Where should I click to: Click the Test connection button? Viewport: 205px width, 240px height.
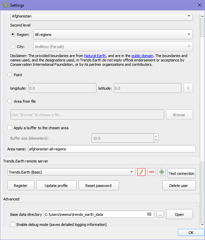tap(182, 173)
